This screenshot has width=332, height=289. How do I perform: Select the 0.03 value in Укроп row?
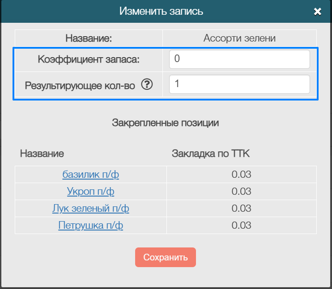(x=241, y=192)
